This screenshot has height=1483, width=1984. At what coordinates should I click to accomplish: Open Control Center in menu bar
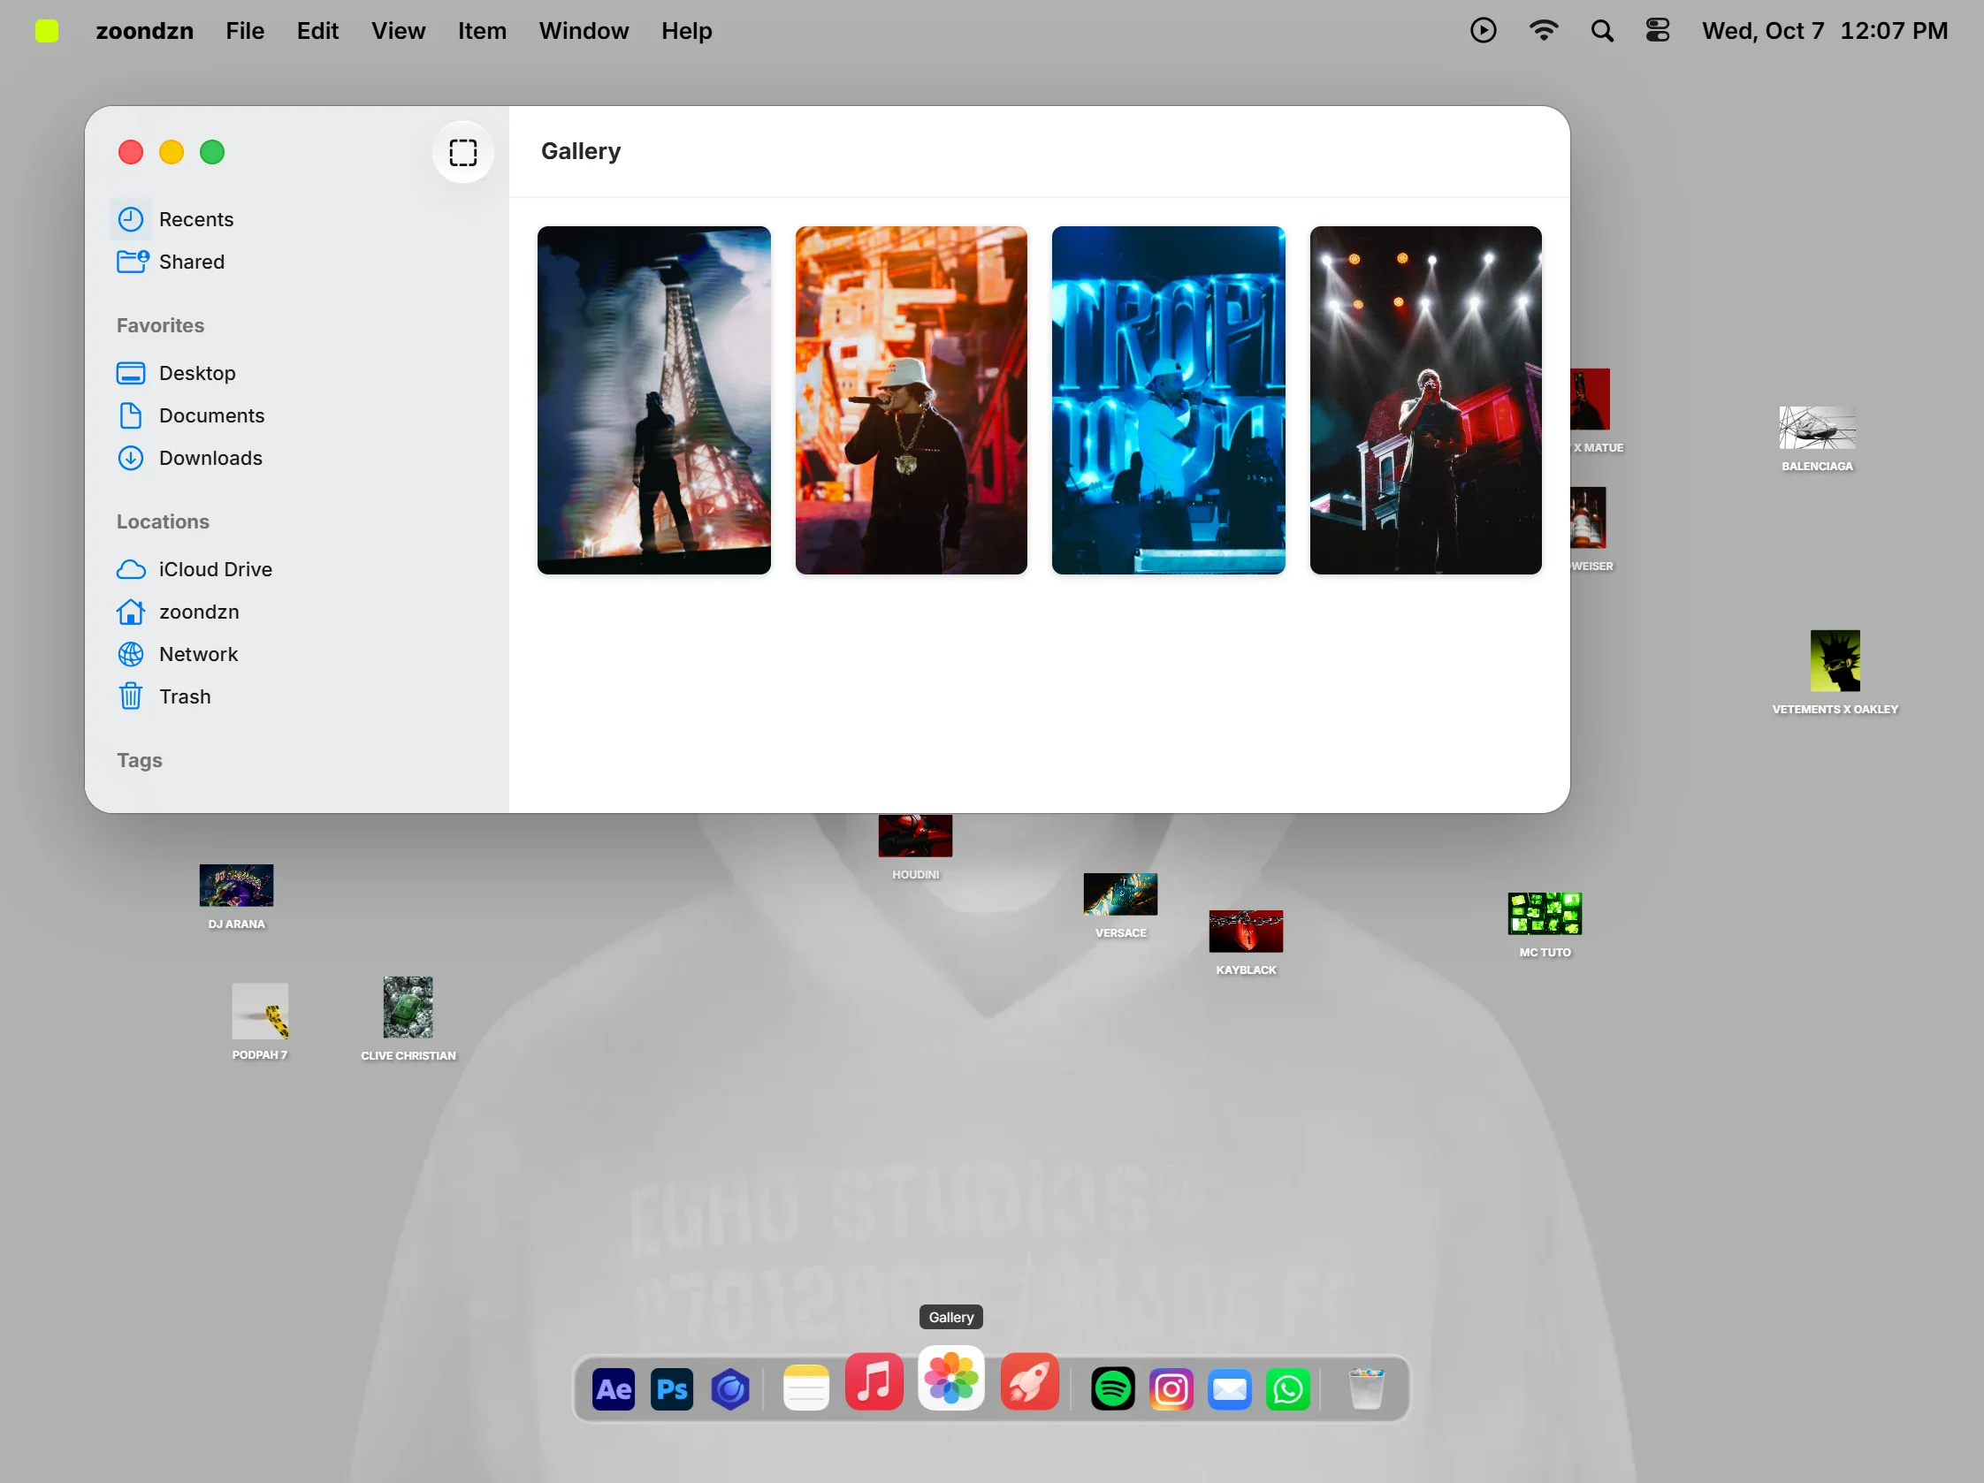coord(1658,30)
